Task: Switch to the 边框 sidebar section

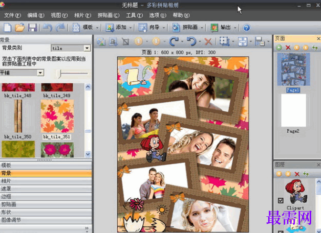Action: pos(45,196)
